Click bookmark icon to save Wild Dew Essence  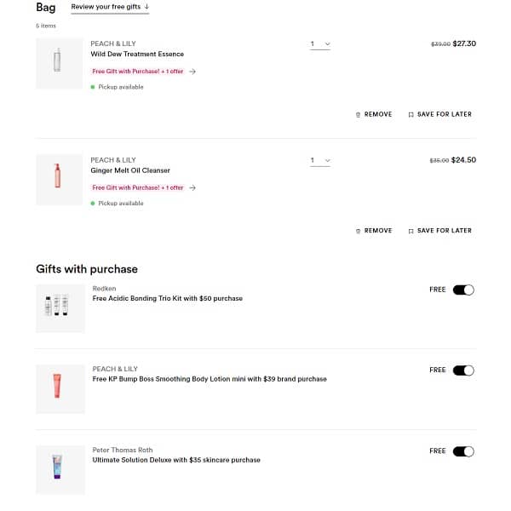pyautogui.click(x=411, y=114)
